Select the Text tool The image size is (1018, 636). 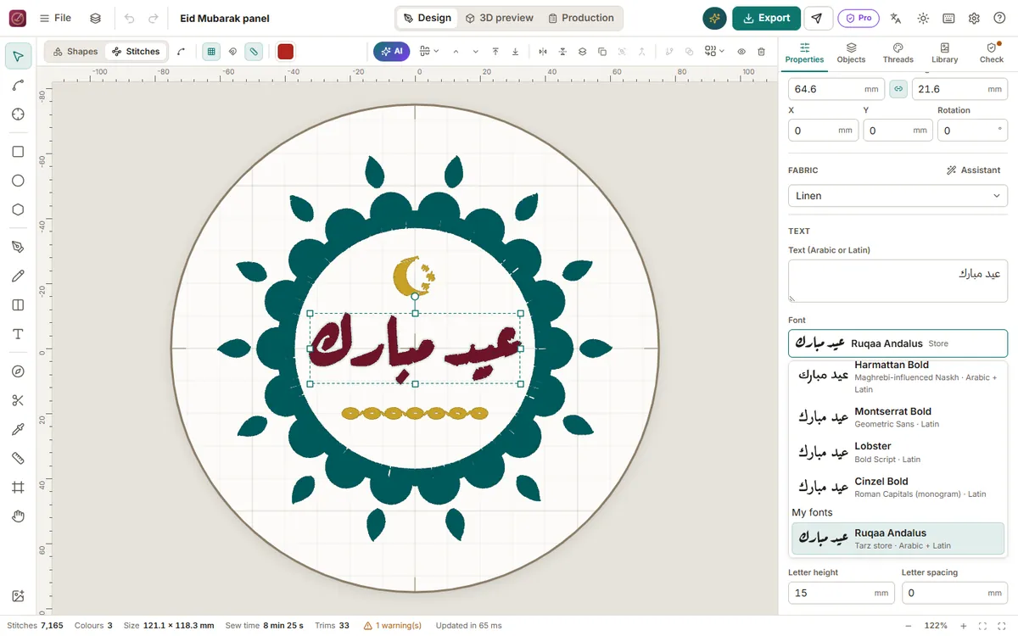(x=18, y=334)
